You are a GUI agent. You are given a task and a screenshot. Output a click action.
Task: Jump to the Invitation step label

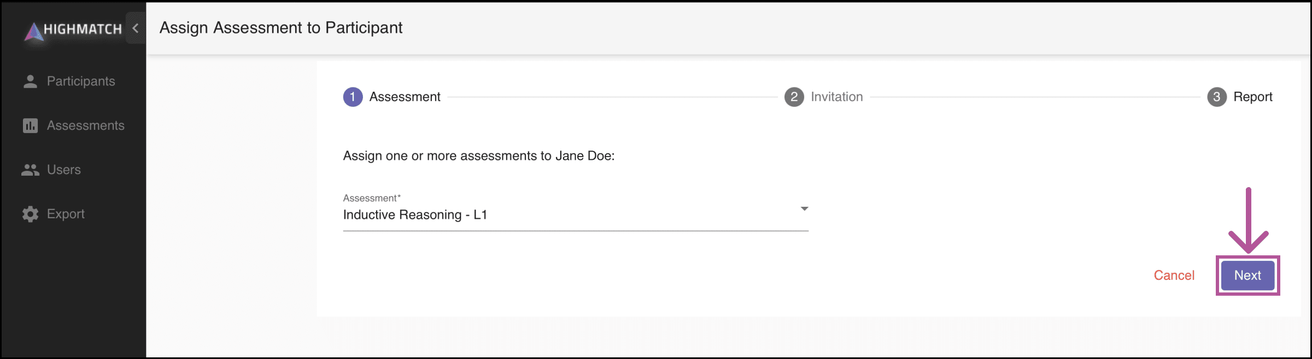tap(836, 97)
